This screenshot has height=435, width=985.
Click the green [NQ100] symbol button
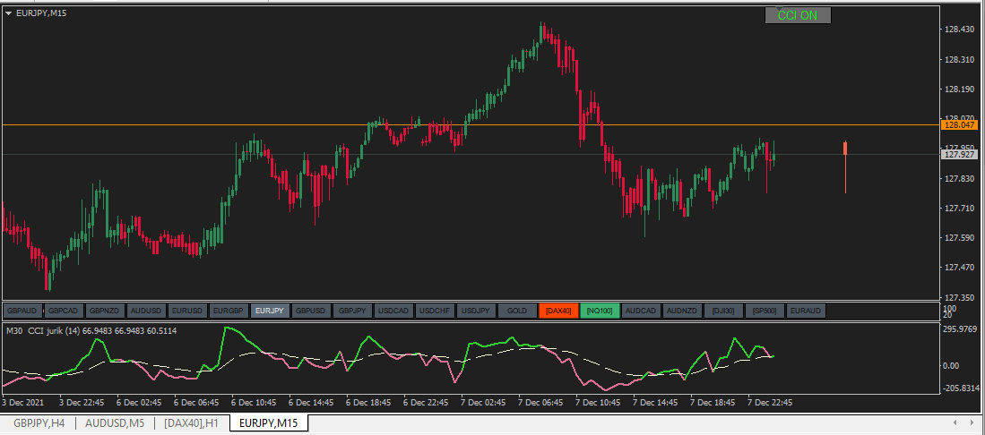[600, 311]
